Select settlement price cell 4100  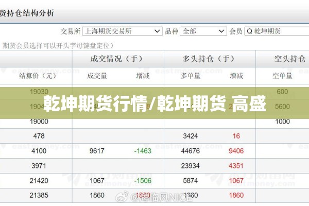click(39, 151)
